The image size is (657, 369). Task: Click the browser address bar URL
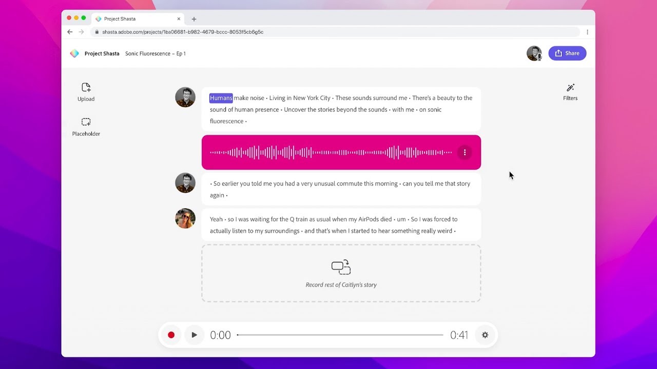pyautogui.click(x=183, y=32)
